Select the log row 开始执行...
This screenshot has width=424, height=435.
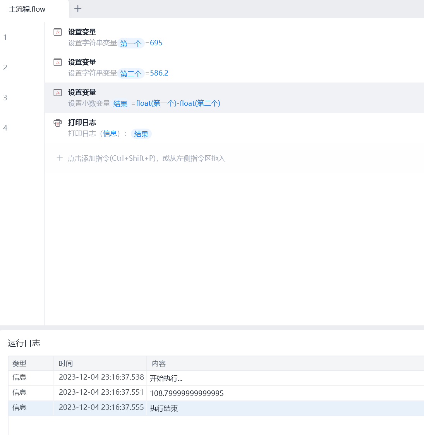pos(216,378)
